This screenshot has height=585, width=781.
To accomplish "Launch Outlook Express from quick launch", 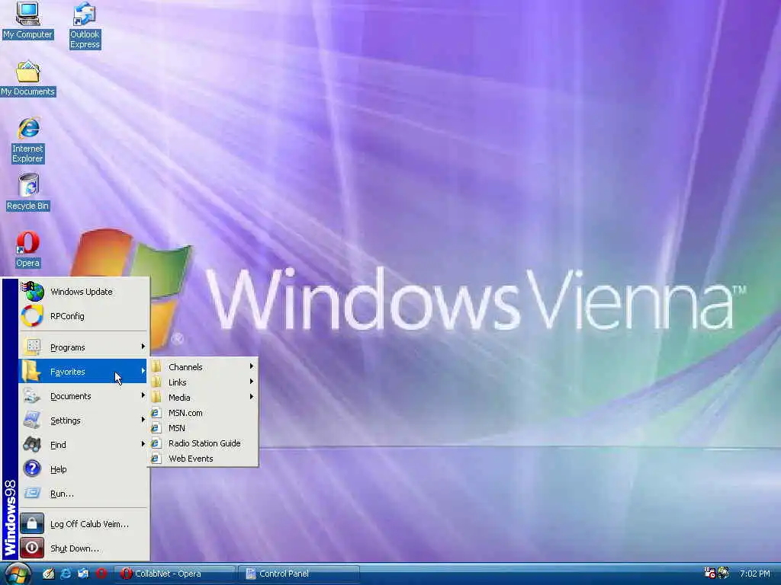I will point(83,574).
